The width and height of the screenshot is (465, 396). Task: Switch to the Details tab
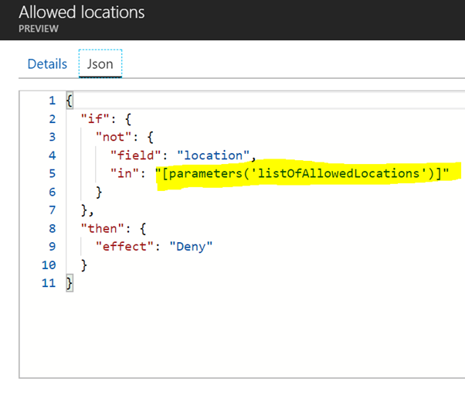46,64
